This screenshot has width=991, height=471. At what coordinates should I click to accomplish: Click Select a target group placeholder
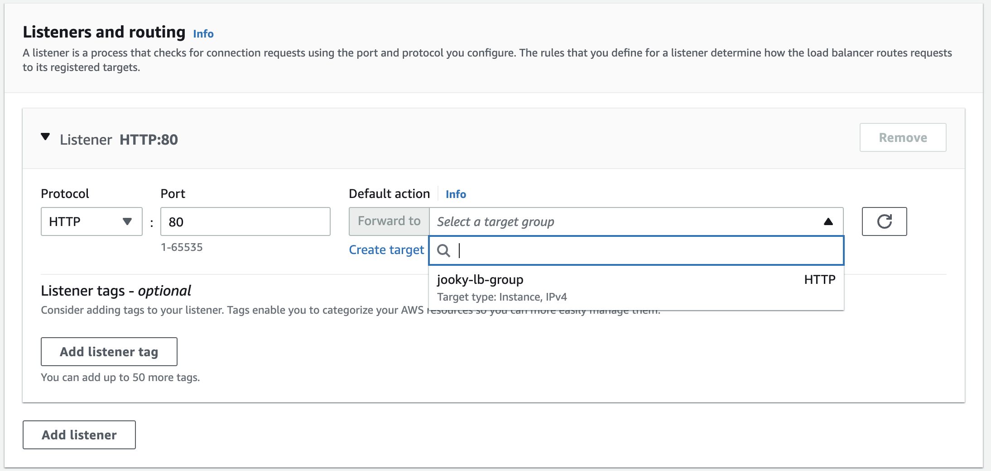(495, 222)
